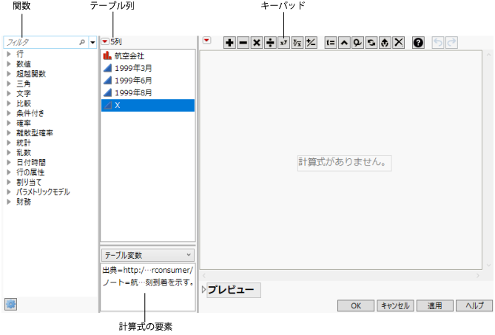The width and height of the screenshot is (495, 335).
Task: Select the 統計 function category
Action: tap(24, 143)
